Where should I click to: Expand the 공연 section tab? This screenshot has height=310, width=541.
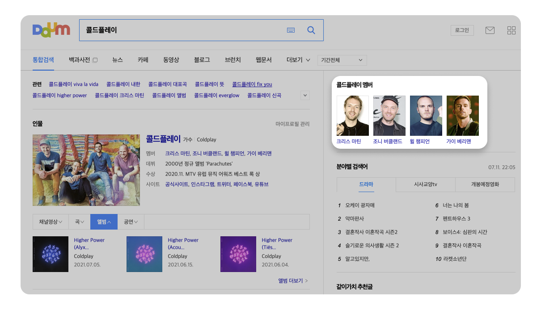point(131,222)
